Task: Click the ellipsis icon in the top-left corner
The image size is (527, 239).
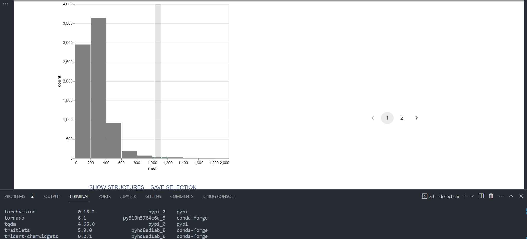Action: click(x=5, y=4)
